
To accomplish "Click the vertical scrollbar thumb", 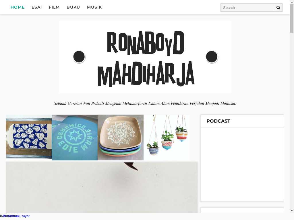I will (292, 19).
